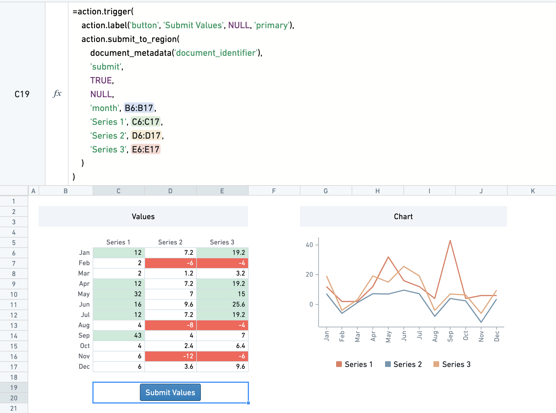Screen dimensions: 556x413
Task: Select the Oct Series 3 cell with 6.4
Action: click(222, 346)
